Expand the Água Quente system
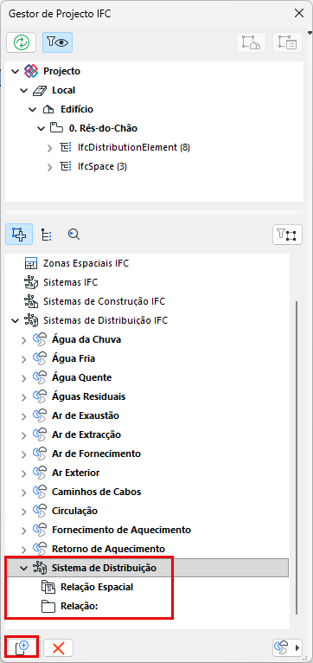Image resolution: width=313 pixels, height=663 pixels. [x=24, y=377]
